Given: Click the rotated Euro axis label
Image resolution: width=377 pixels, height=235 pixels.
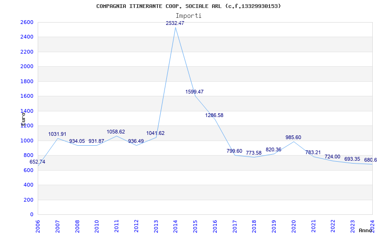Looking at the screenshot, I should [23, 119].
